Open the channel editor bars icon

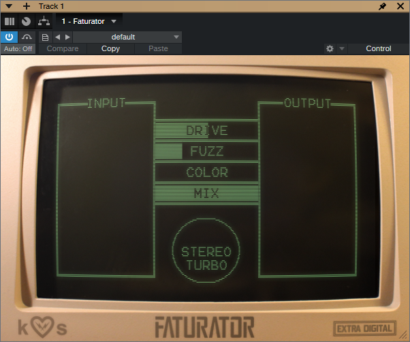(10, 21)
